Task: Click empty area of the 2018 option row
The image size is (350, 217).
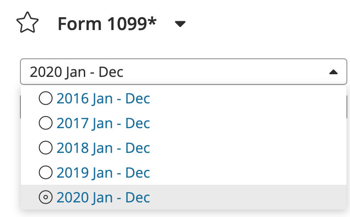Action: click(x=248, y=148)
